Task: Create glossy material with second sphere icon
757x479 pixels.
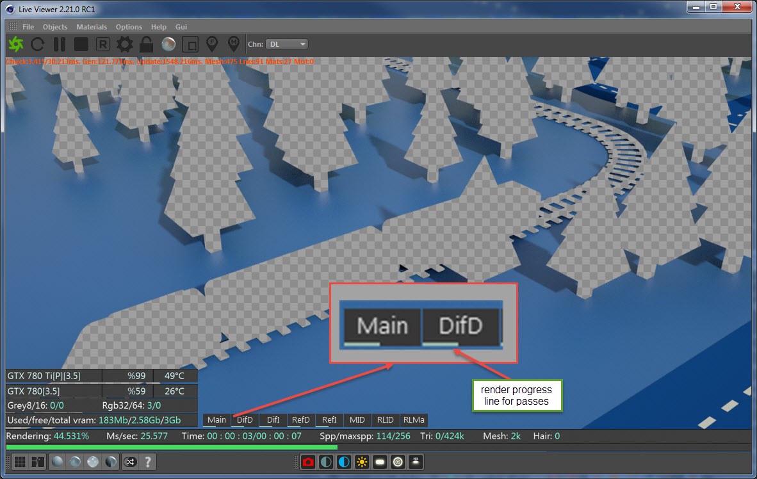Action: coord(75,462)
